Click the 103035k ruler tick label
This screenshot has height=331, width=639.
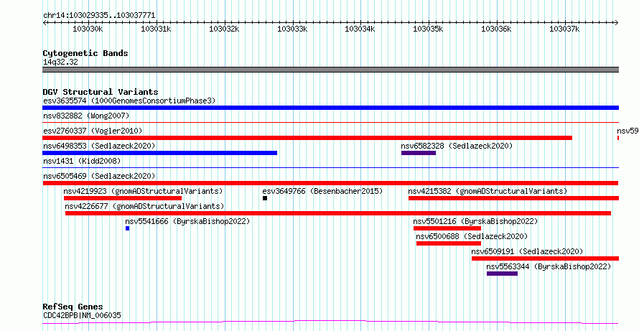[429, 29]
